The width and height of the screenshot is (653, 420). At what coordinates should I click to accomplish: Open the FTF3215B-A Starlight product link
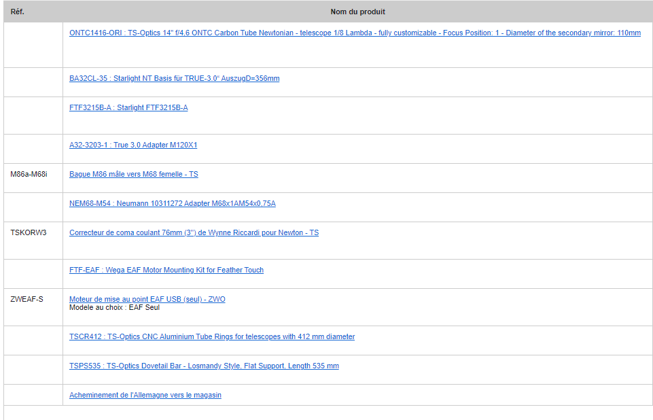click(x=128, y=107)
